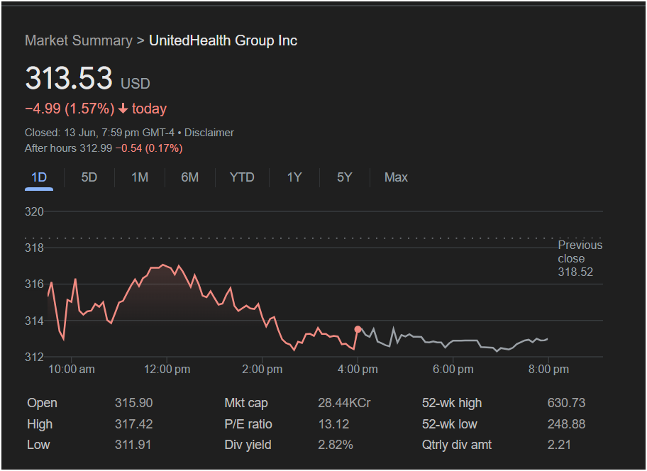Select the 1D time range tab
The height and width of the screenshot is (471, 647).
[39, 177]
